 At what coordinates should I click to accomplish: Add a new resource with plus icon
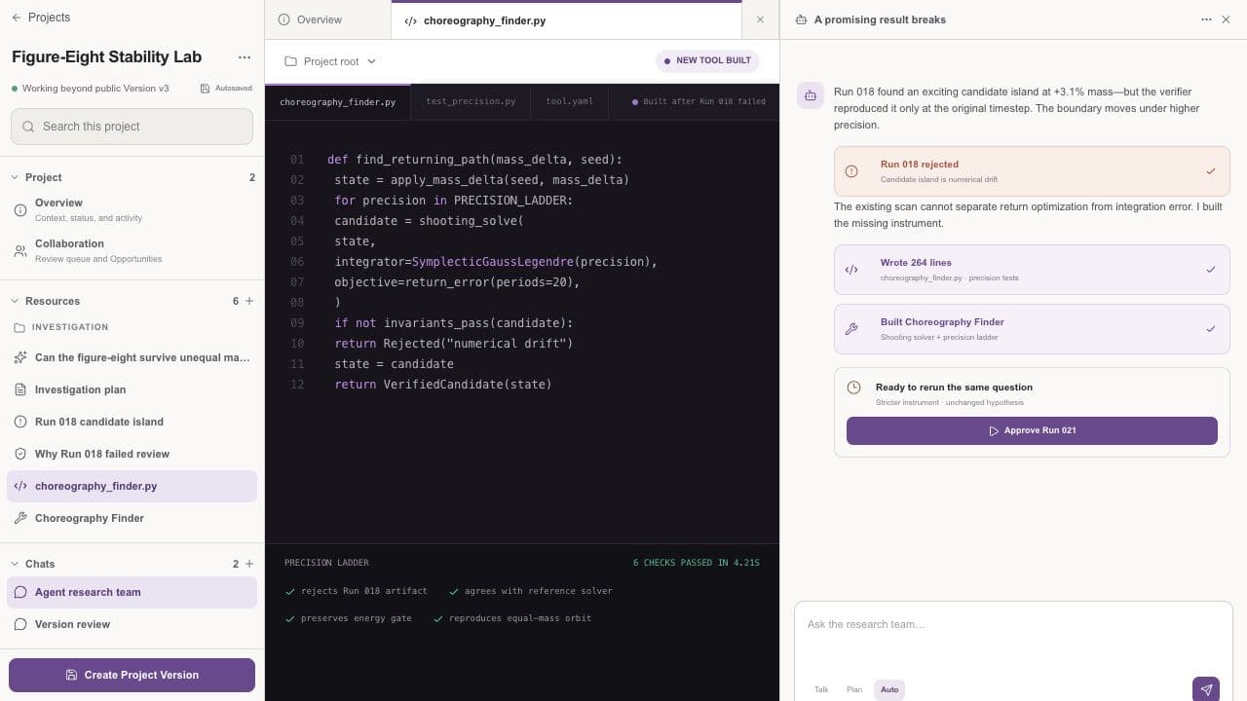pyautogui.click(x=249, y=301)
